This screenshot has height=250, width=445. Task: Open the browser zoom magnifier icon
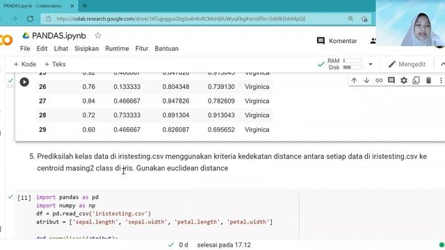click(x=350, y=19)
